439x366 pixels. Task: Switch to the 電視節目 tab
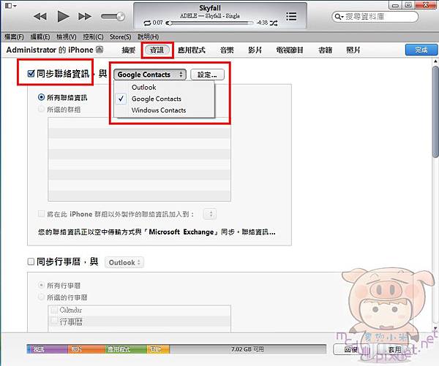pyautogui.click(x=290, y=50)
